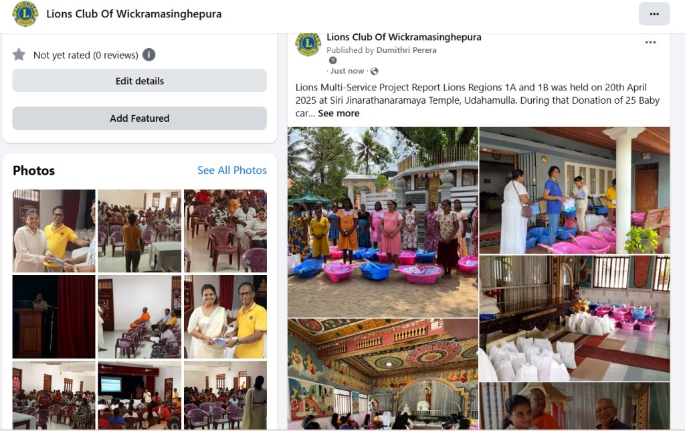Click the info icon beside reviews

click(x=149, y=55)
